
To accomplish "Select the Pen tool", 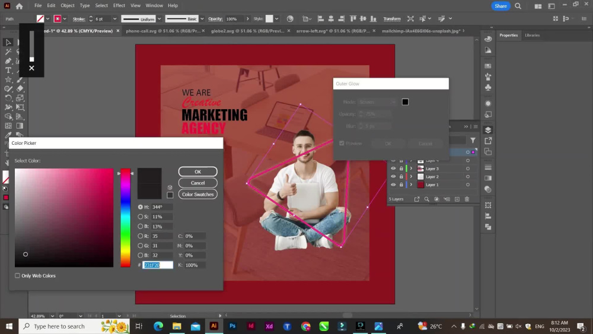I will click(8, 61).
